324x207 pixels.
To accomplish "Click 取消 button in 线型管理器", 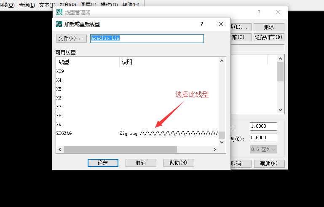I will [241, 164].
